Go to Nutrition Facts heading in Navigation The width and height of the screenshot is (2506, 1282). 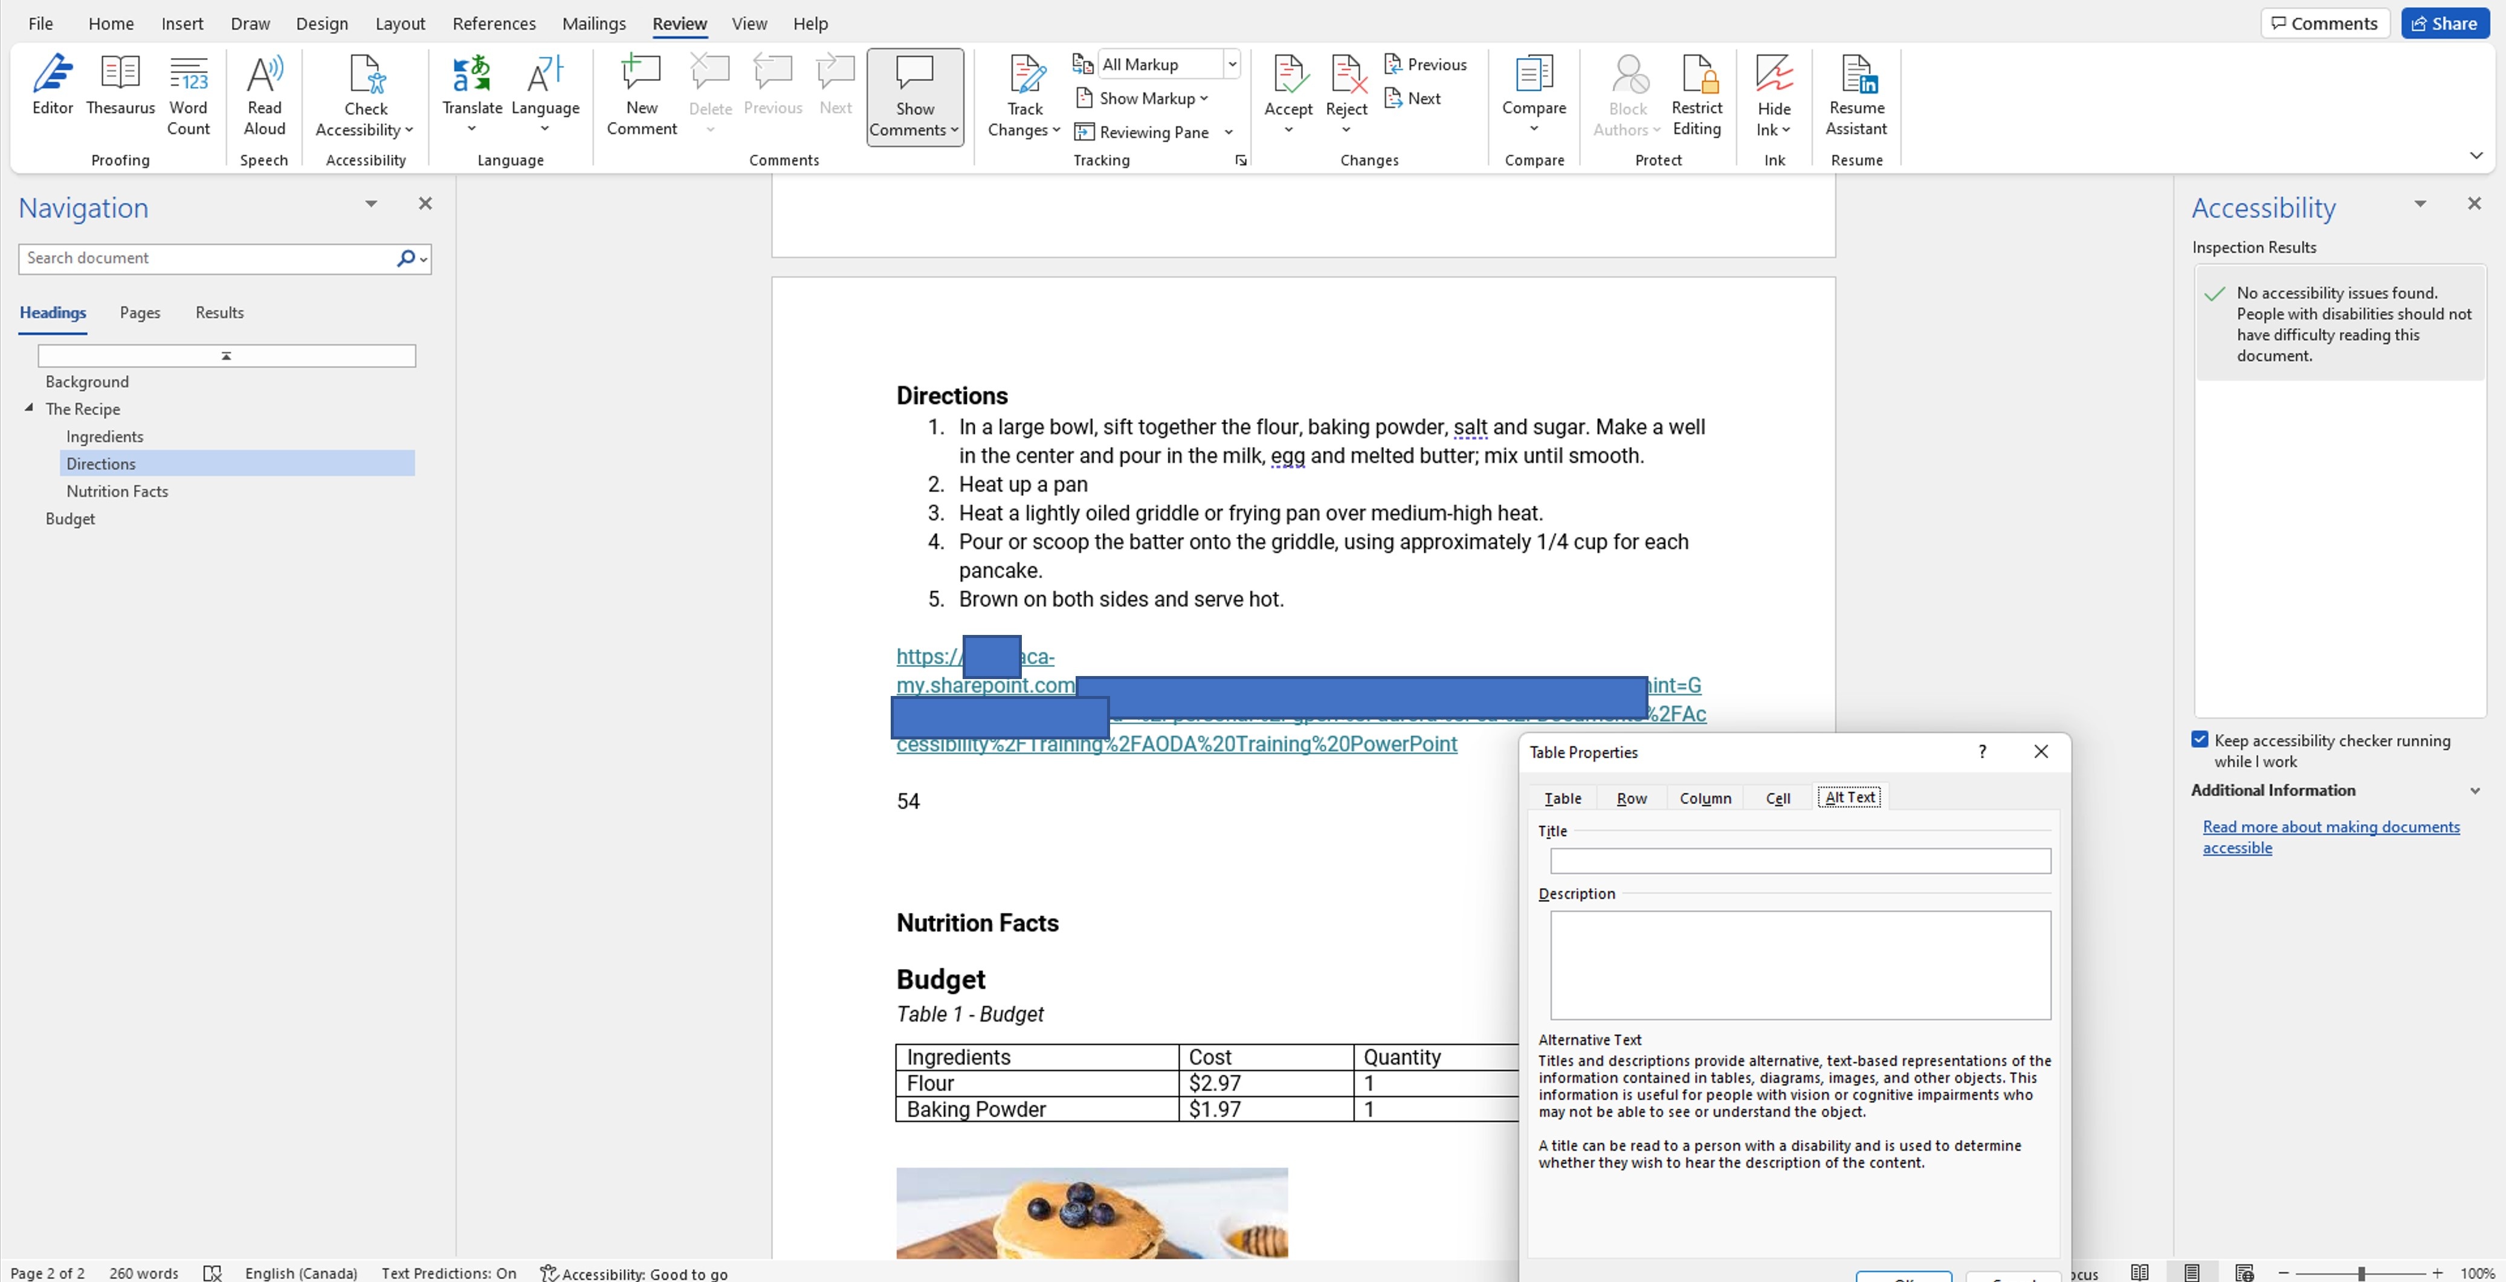tap(117, 491)
